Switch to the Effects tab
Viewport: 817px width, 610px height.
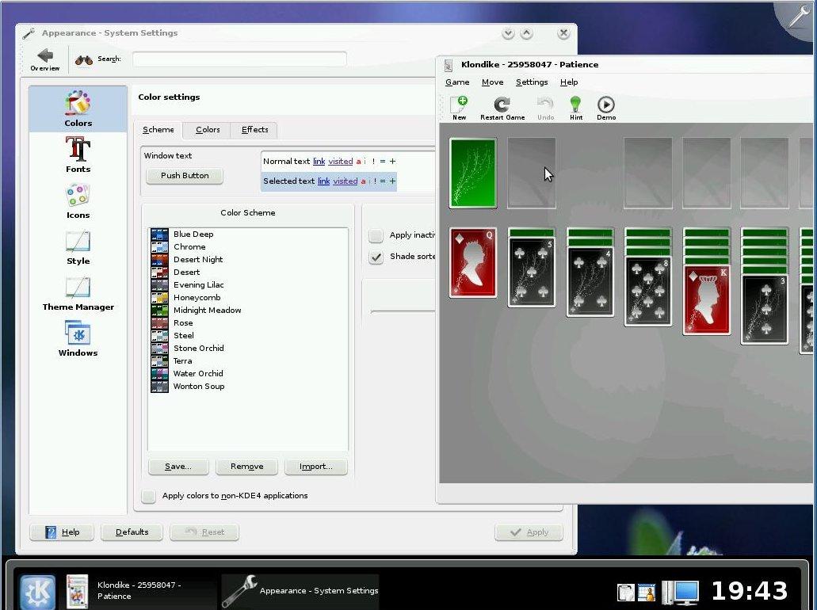pyautogui.click(x=255, y=130)
